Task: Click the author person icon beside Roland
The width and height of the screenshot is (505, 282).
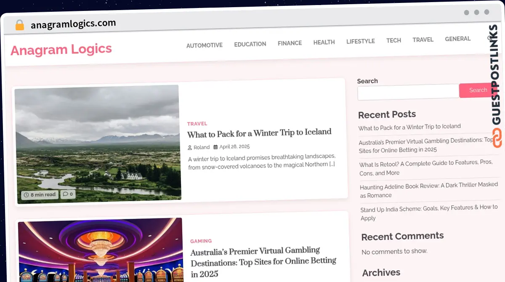Action: tap(189, 147)
